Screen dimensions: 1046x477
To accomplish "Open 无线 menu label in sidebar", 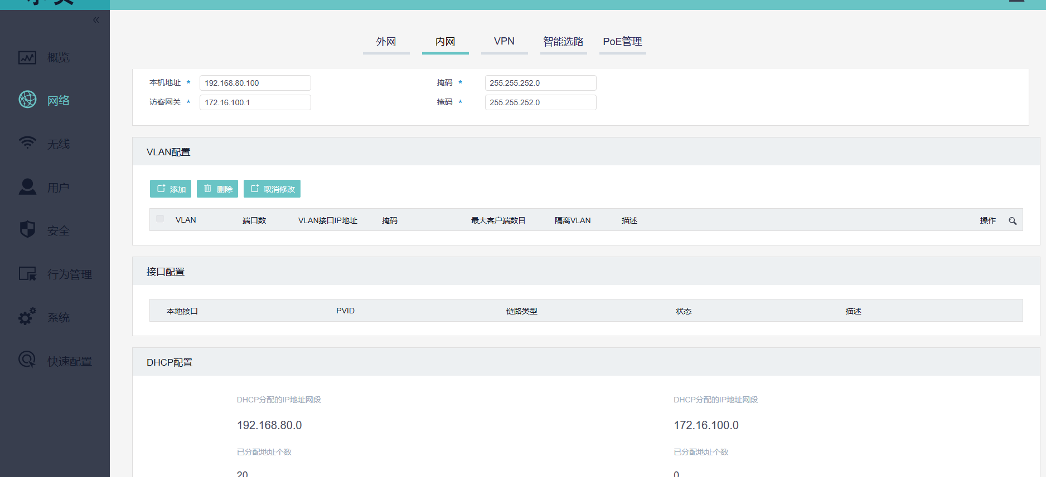I will pos(59,144).
